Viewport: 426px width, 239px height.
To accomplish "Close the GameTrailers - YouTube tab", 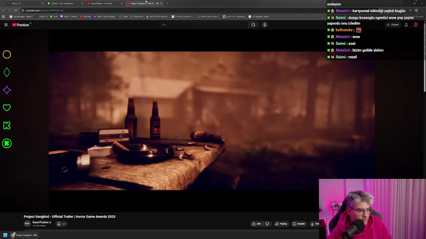I will 122,3.
